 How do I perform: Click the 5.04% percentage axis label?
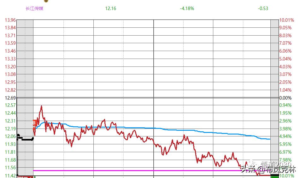tap(285, 59)
